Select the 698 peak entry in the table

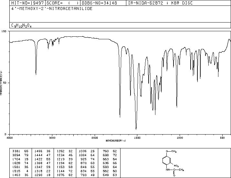click(x=110, y=155)
